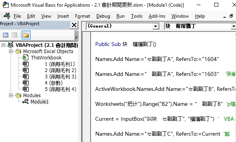The height and width of the screenshot is (142, 236).
Task: Click the ActiveWorkbook.Names.Add code line
Action: click(165, 89)
